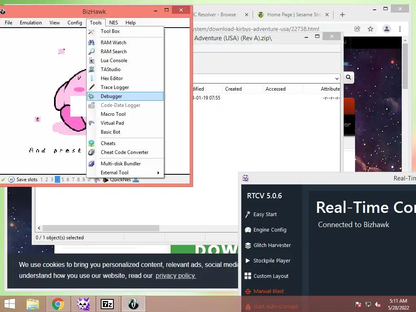Click the RTCV window title icon
The height and width of the screenshot is (312, 416).
(x=245, y=178)
